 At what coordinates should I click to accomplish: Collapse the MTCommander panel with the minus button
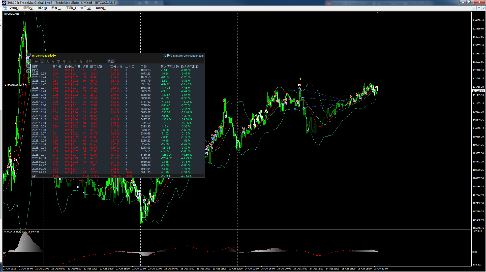pos(28,55)
